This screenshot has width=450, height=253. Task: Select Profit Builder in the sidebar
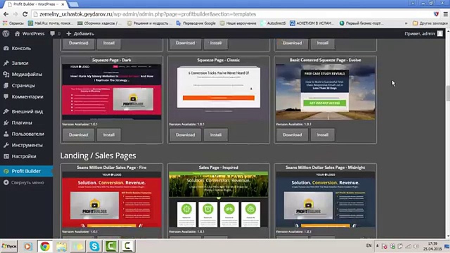[x=26, y=171]
